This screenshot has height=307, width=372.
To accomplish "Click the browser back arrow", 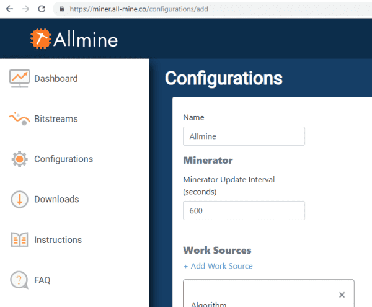I will pyautogui.click(x=9, y=9).
